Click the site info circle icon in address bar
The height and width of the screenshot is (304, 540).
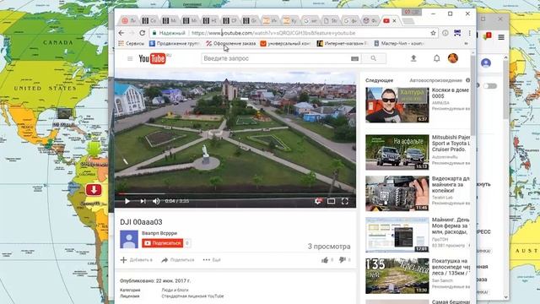445,33
